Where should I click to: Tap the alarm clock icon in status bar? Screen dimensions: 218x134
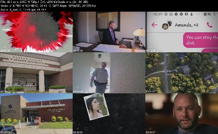(x=205, y=14)
